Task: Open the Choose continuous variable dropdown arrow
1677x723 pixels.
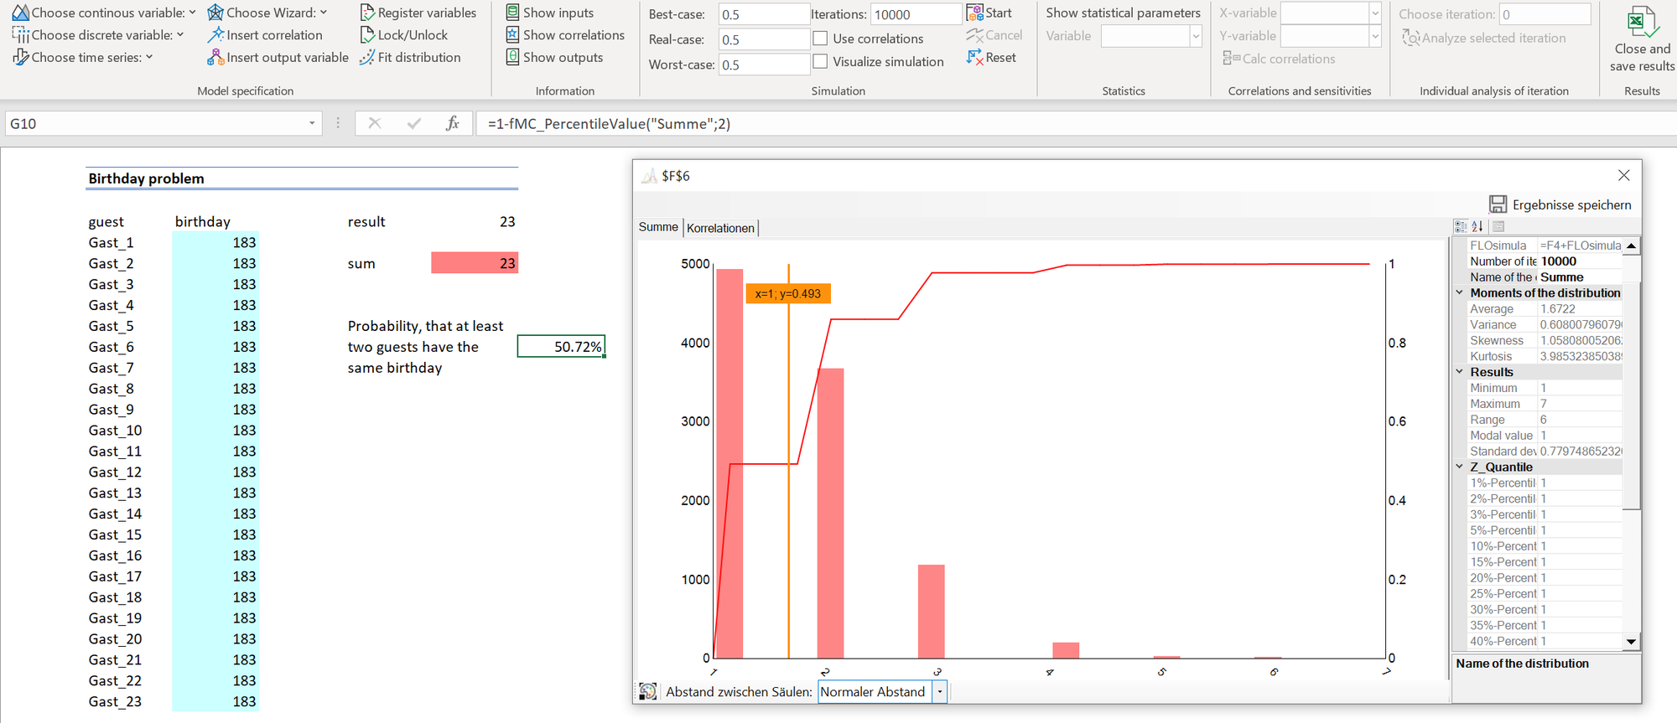Action: click(192, 13)
